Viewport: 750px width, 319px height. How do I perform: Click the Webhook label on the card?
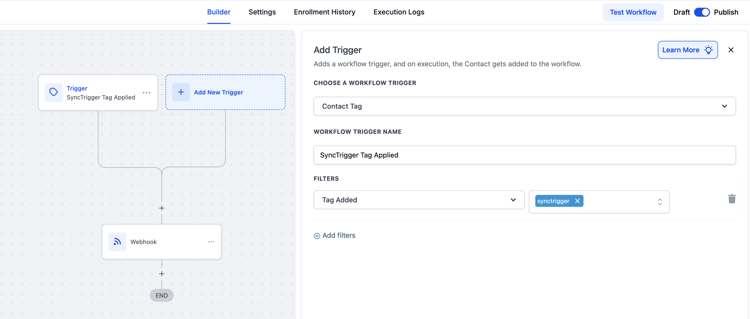click(x=144, y=242)
